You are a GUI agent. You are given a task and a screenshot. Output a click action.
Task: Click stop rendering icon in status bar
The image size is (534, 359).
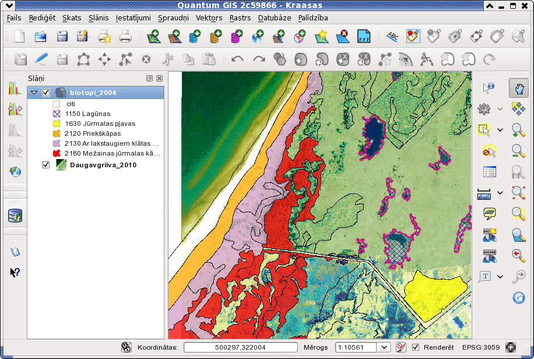tap(401, 347)
